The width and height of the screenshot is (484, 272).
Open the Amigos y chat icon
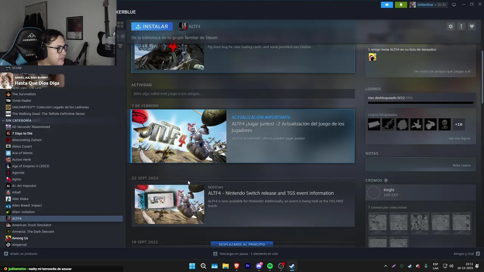point(478,254)
